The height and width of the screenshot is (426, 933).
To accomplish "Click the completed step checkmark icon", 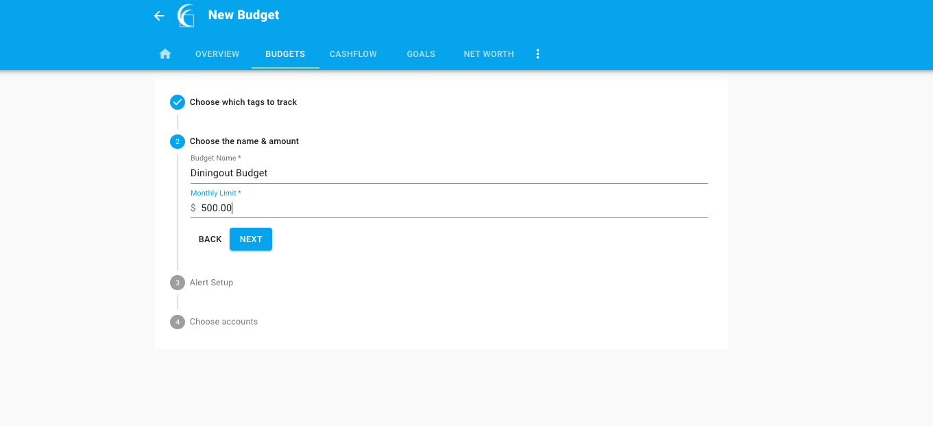I will click(178, 102).
